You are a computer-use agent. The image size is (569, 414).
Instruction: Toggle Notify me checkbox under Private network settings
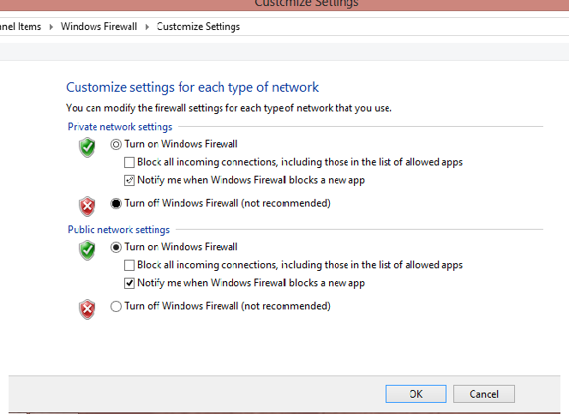(x=129, y=180)
